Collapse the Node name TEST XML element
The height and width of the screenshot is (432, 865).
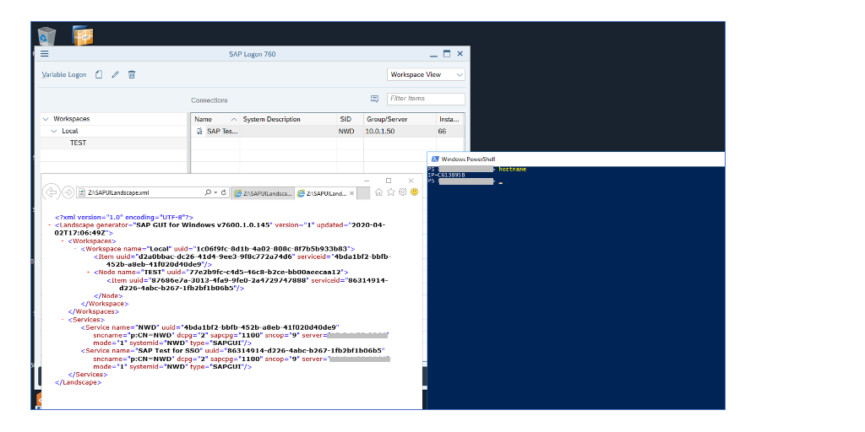click(88, 273)
